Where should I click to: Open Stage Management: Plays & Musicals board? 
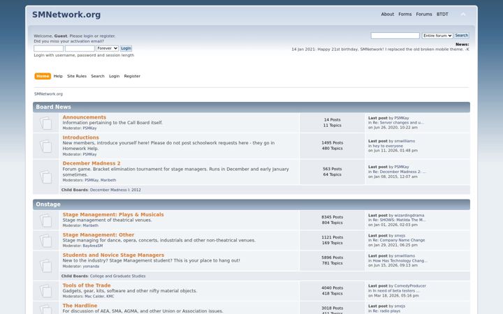113,215
